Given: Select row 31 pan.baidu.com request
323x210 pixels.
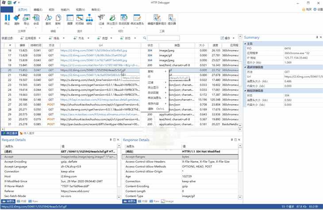Looking at the screenshot, I should tap(119, 124).
